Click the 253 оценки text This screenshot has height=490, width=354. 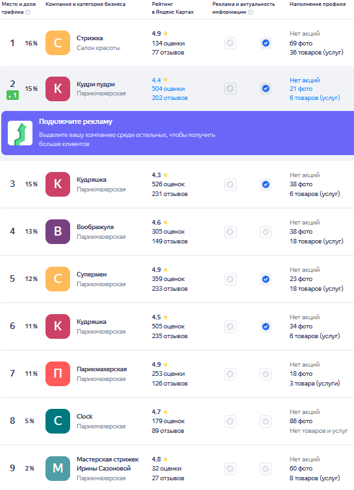168,374
